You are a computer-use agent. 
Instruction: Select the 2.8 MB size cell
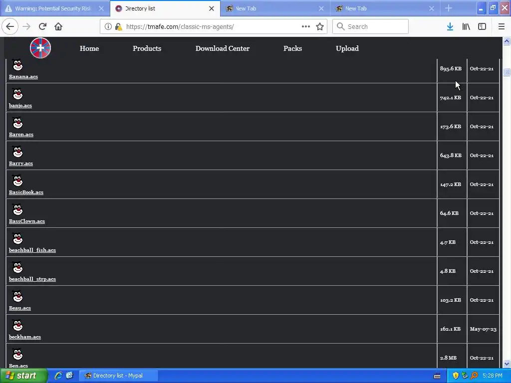click(452, 358)
